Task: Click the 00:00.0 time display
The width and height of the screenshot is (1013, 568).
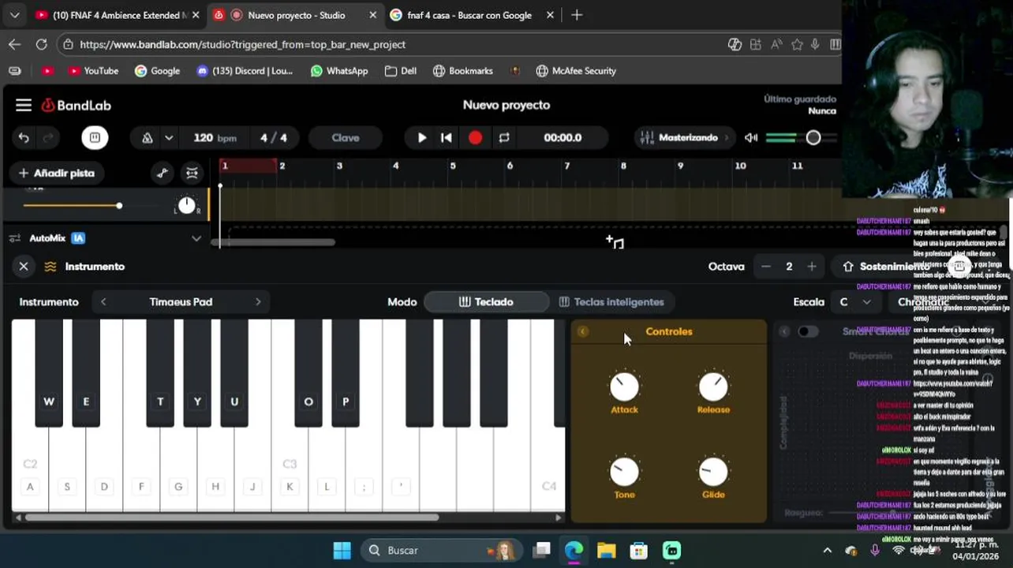Action: [563, 137]
